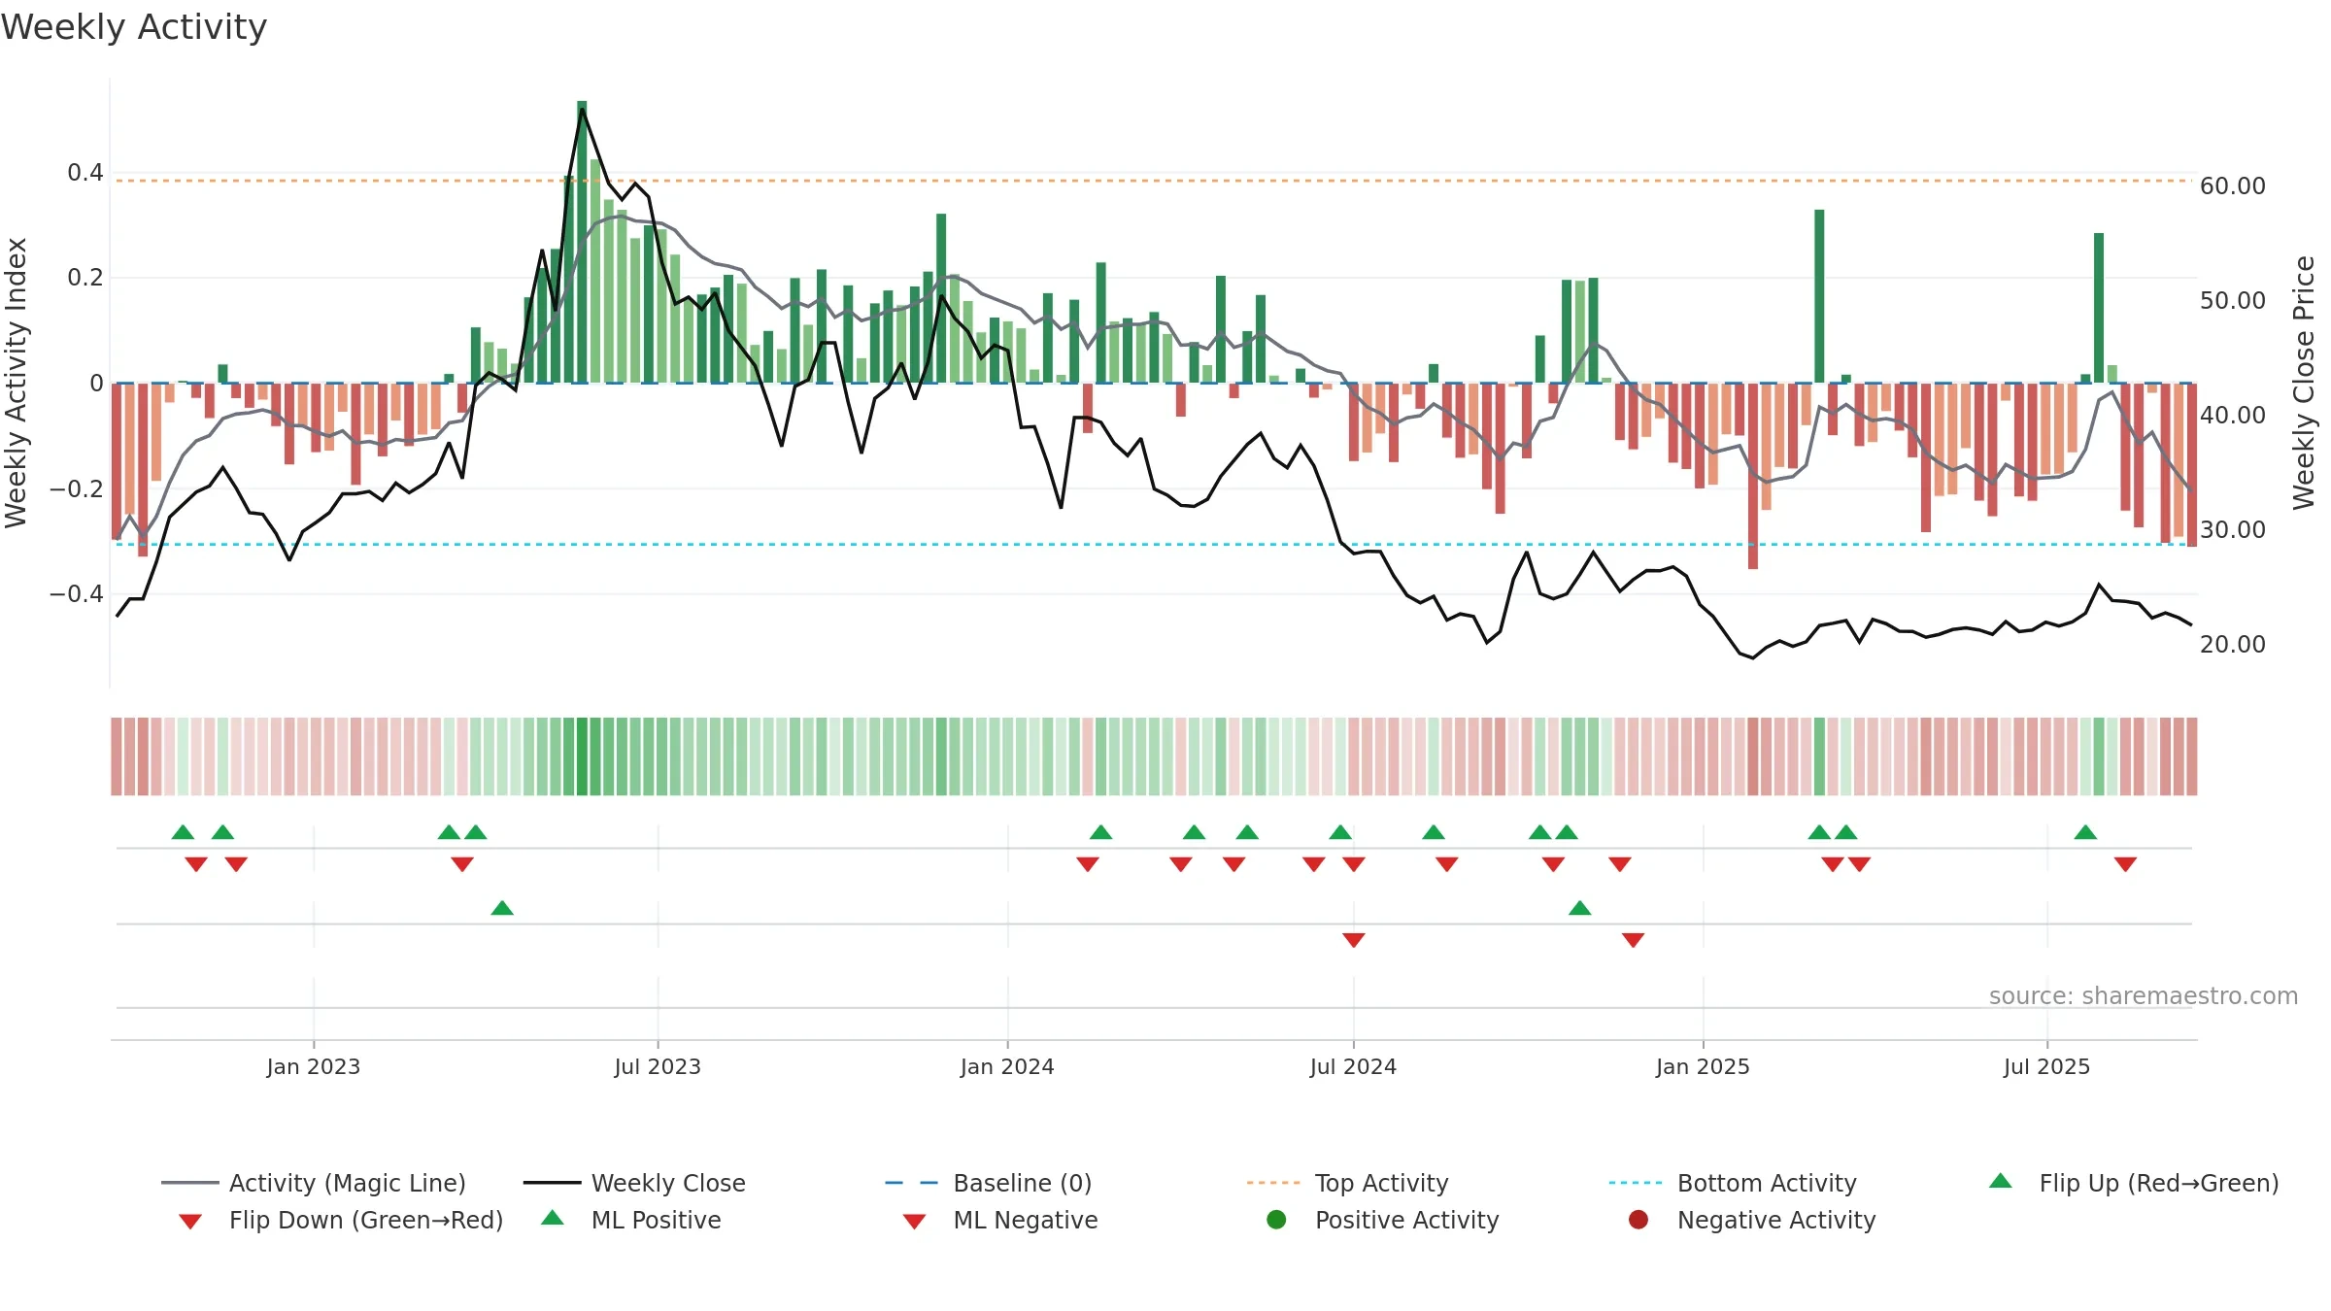Click the darkest green heatmap cell mid-2023
The image size is (2331, 1311).
pyautogui.click(x=582, y=756)
